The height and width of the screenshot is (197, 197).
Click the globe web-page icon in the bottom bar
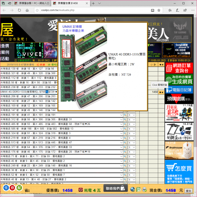tap(133, 189)
